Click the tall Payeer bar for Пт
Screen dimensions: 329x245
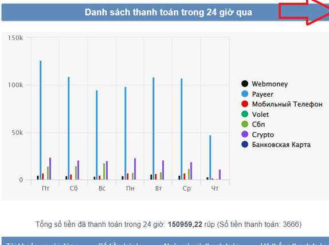pyautogui.click(x=41, y=120)
